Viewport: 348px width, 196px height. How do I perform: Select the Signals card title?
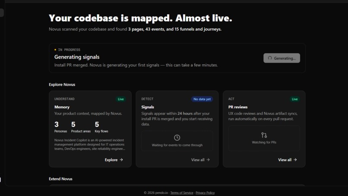pos(148,107)
